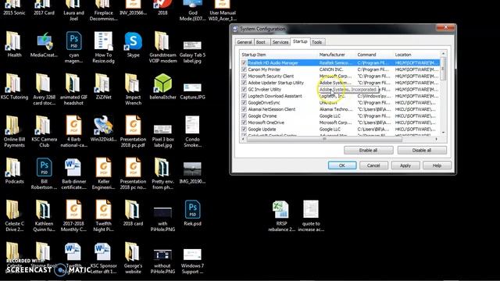Sort list by Startup Item column header
This screenshot has height=281, width=500.
tap(279, 55)
